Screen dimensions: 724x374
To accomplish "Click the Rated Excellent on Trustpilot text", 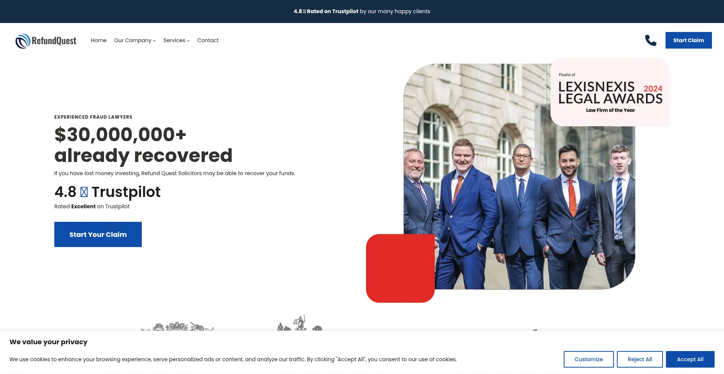I will click(x=92, y=206).
